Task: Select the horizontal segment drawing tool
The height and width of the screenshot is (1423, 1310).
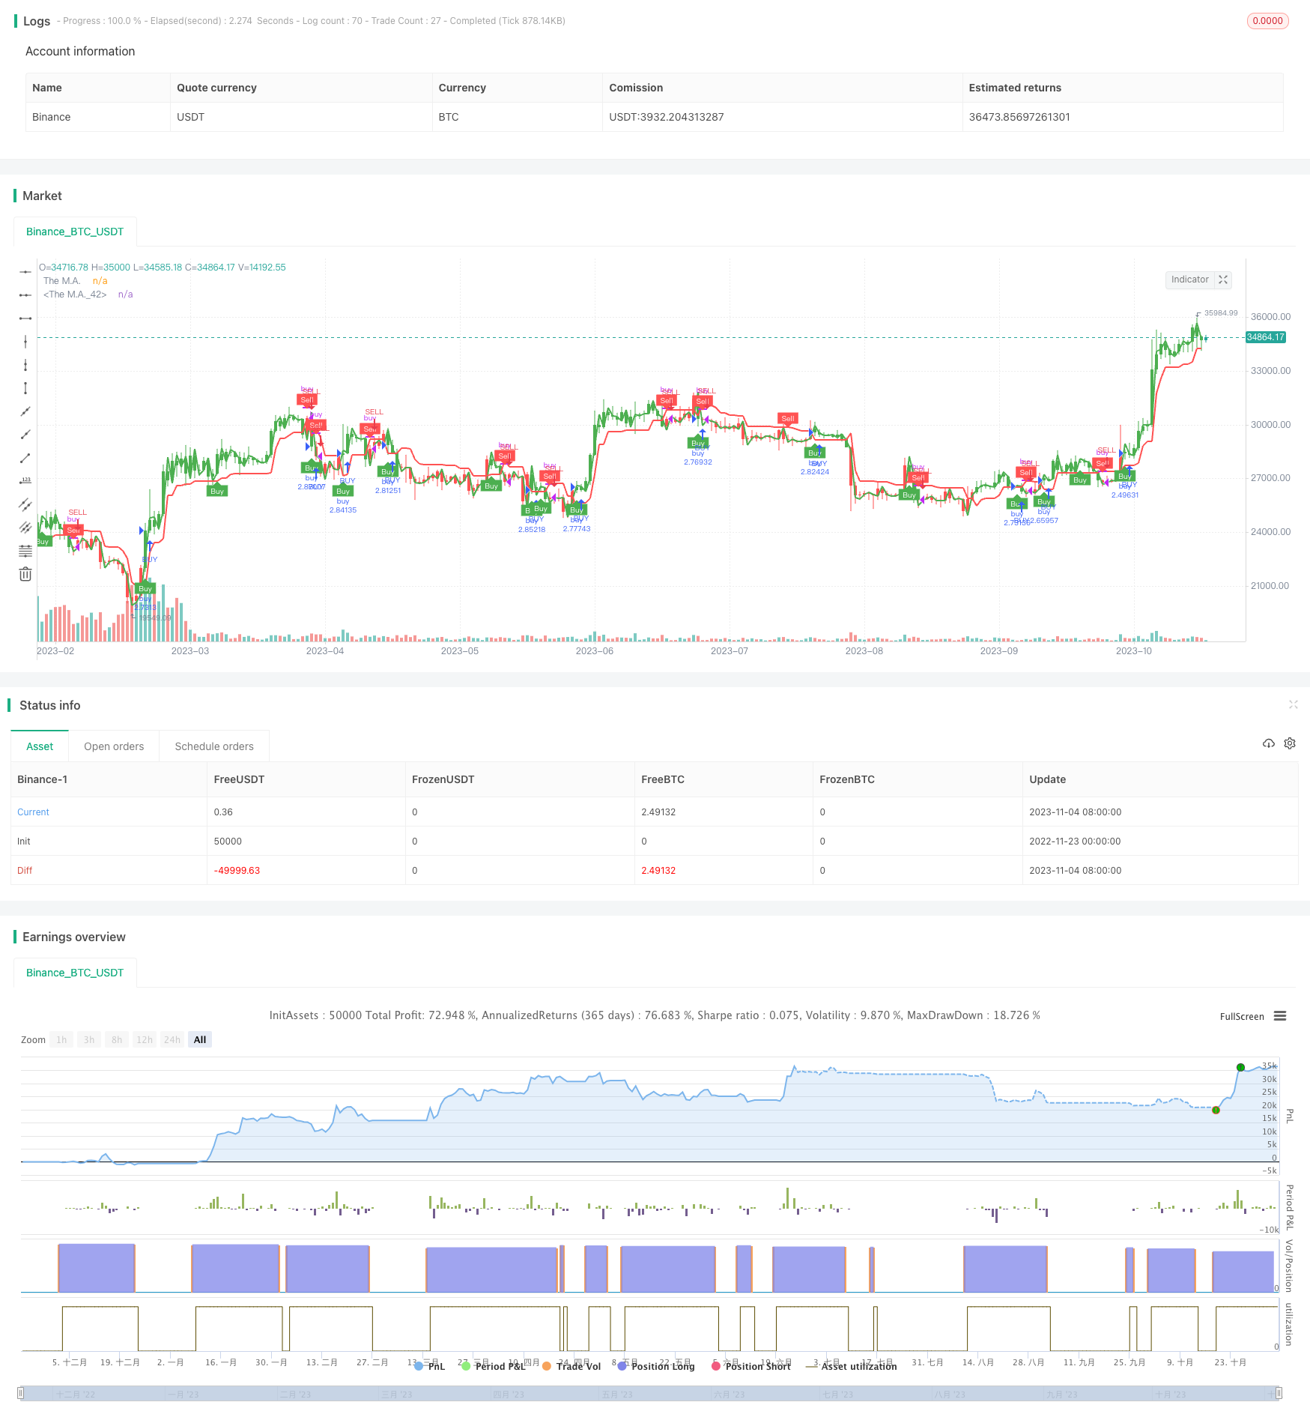Action: click(25, 318)
